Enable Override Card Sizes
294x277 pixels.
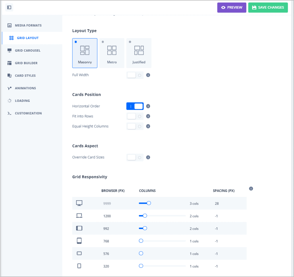pyautogui.click(x=135, y=157)
